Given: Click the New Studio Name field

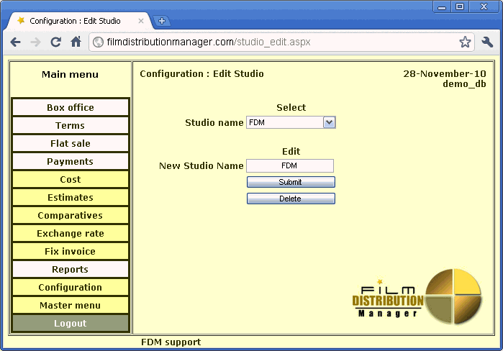Looking at the screenshot, I should coord(290,166).
